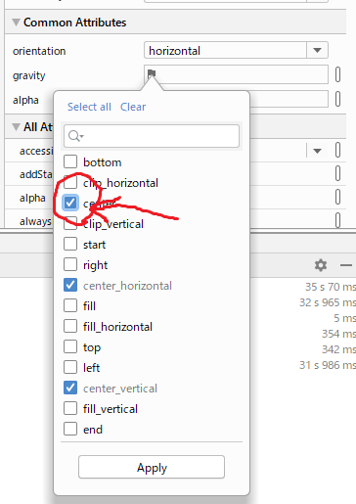The width and height of the screenshot is (356, 504).
Task: Click the pill indicator in the accessi row
Action: [x=337, y=151]
